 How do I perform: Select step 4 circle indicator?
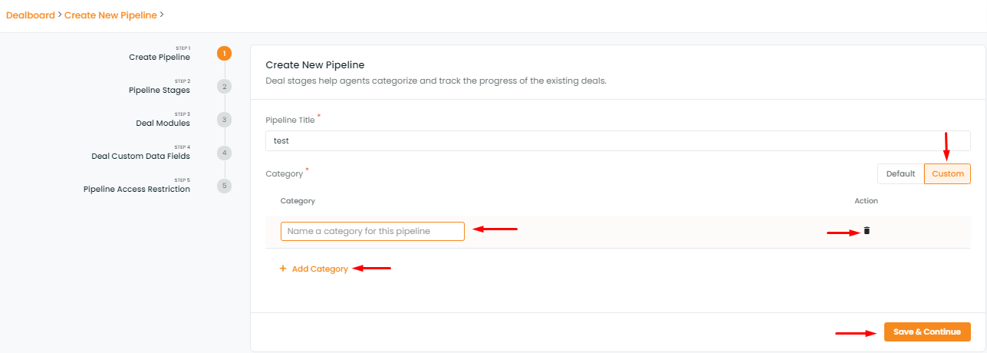[224, 152]
